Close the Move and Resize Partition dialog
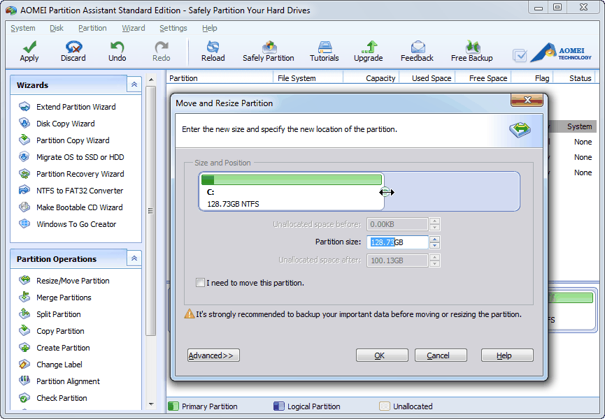Screen dimensions: 605x419 click(527, 100)
